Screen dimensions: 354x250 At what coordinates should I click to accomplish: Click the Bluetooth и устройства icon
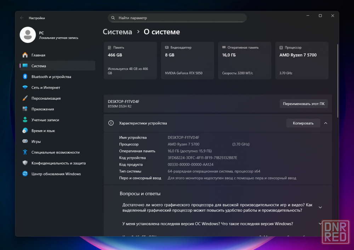tap(25, 77)
